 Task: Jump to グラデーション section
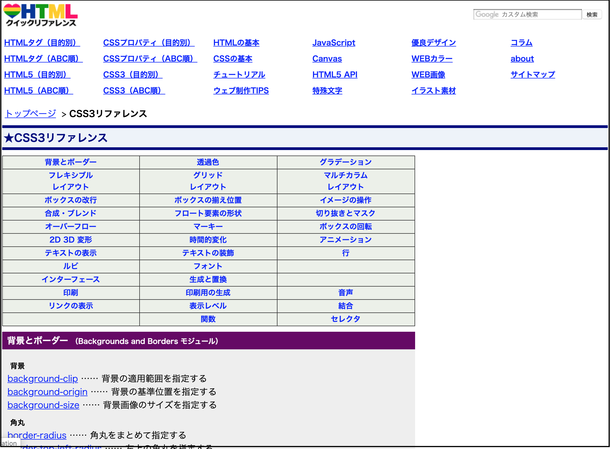point(346,162)
